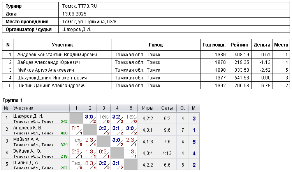Screen dimensions: 292x172
Task: Click 'Андреев К. В.' in group table
Action: [28, 128]
